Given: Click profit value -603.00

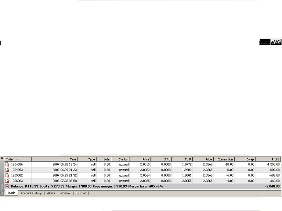Looking at the screenshot, I should 274,175.
